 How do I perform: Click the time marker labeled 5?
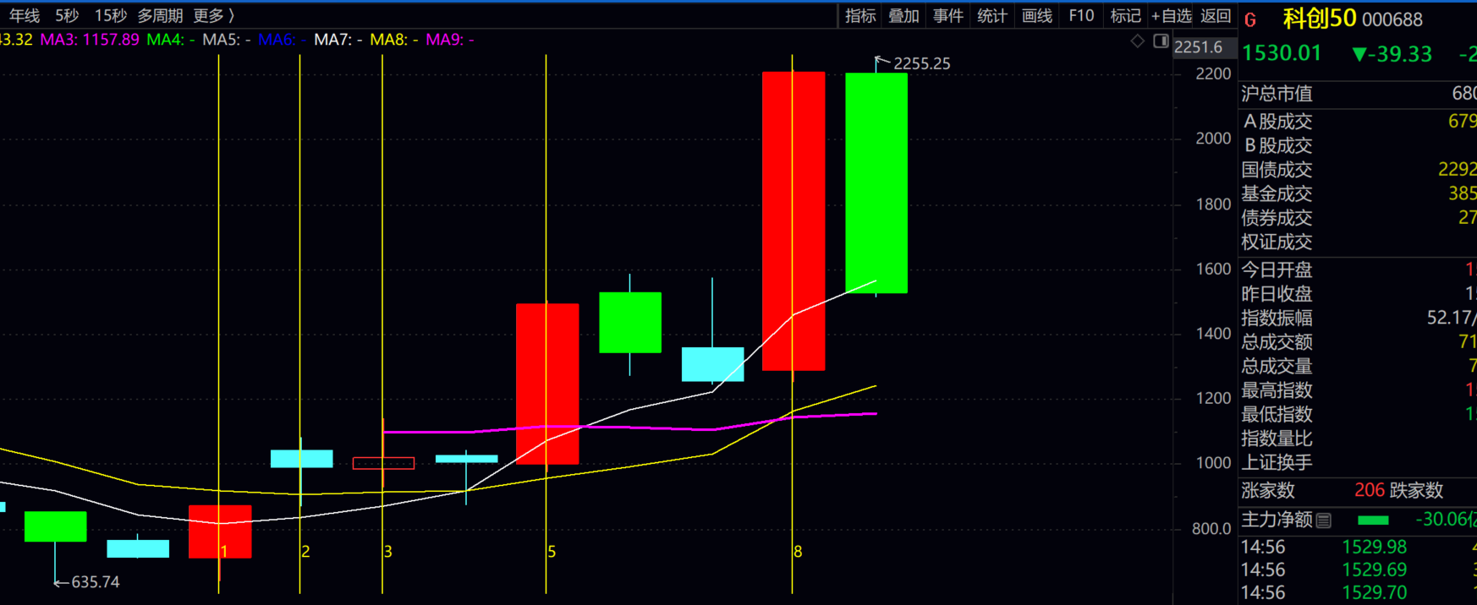(x=552, y=552)
